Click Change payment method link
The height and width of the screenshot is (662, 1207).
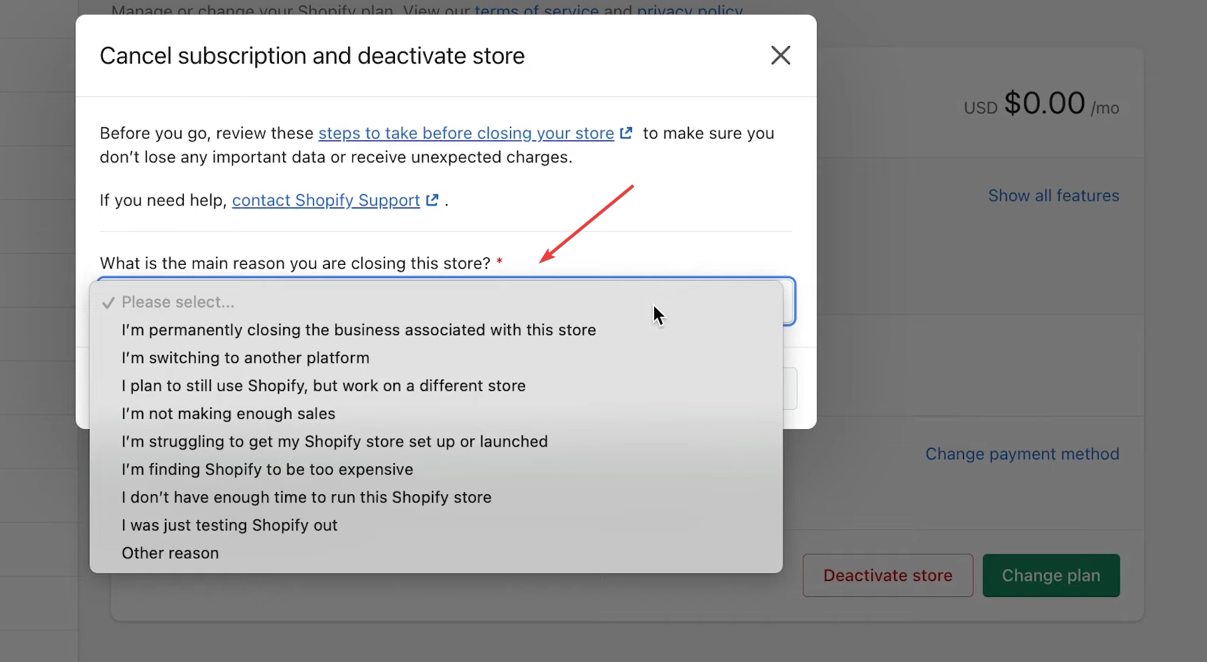tap(1022, 454)
